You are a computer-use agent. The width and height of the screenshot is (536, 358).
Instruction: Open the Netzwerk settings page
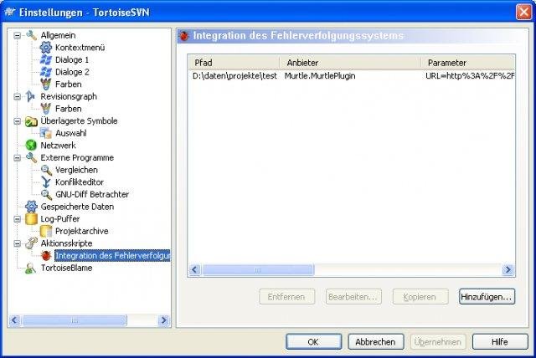[x=58, y=146]
